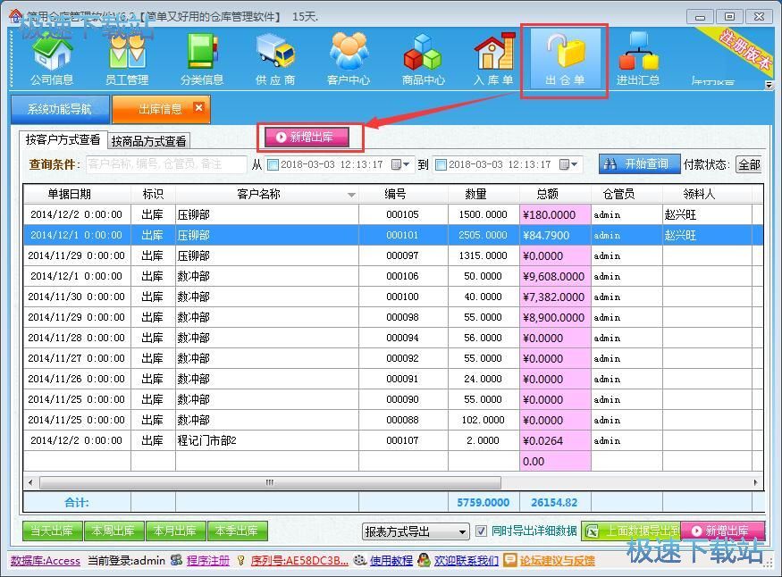Open 进出汇总 in-out summary
The height and width of the screenshot is (577, 782).
(638, 59)
